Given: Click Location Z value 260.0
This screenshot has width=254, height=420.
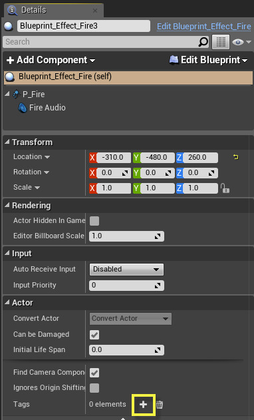Looking at the screenshot, I should click(x=200, y=158).
